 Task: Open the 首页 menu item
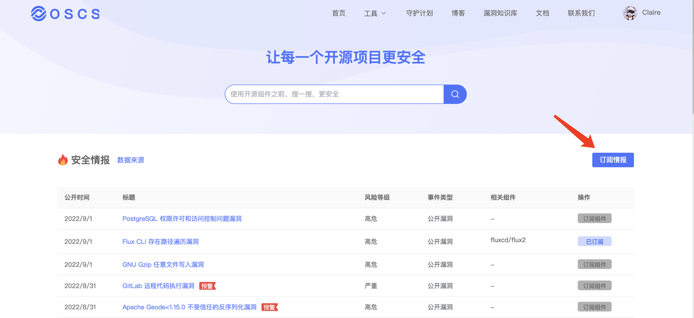click(x=338, y=13)
